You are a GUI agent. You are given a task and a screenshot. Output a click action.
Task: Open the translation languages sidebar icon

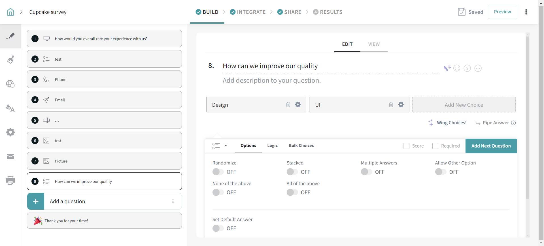(10, 108)
